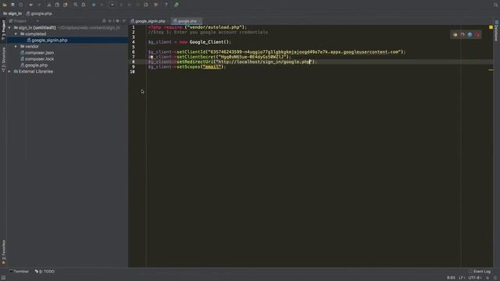Click the Settings wrench toolbar icon
500x281 pixels.
[x=156, y=5]
